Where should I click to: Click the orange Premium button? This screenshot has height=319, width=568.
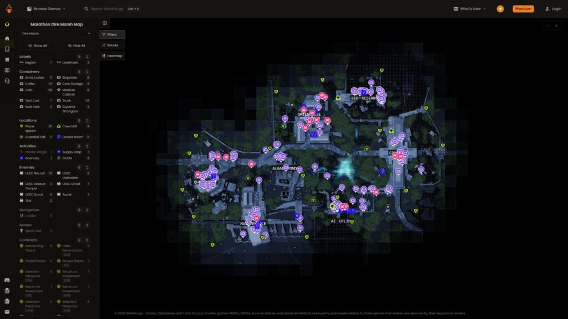click(x=523, y=9)
